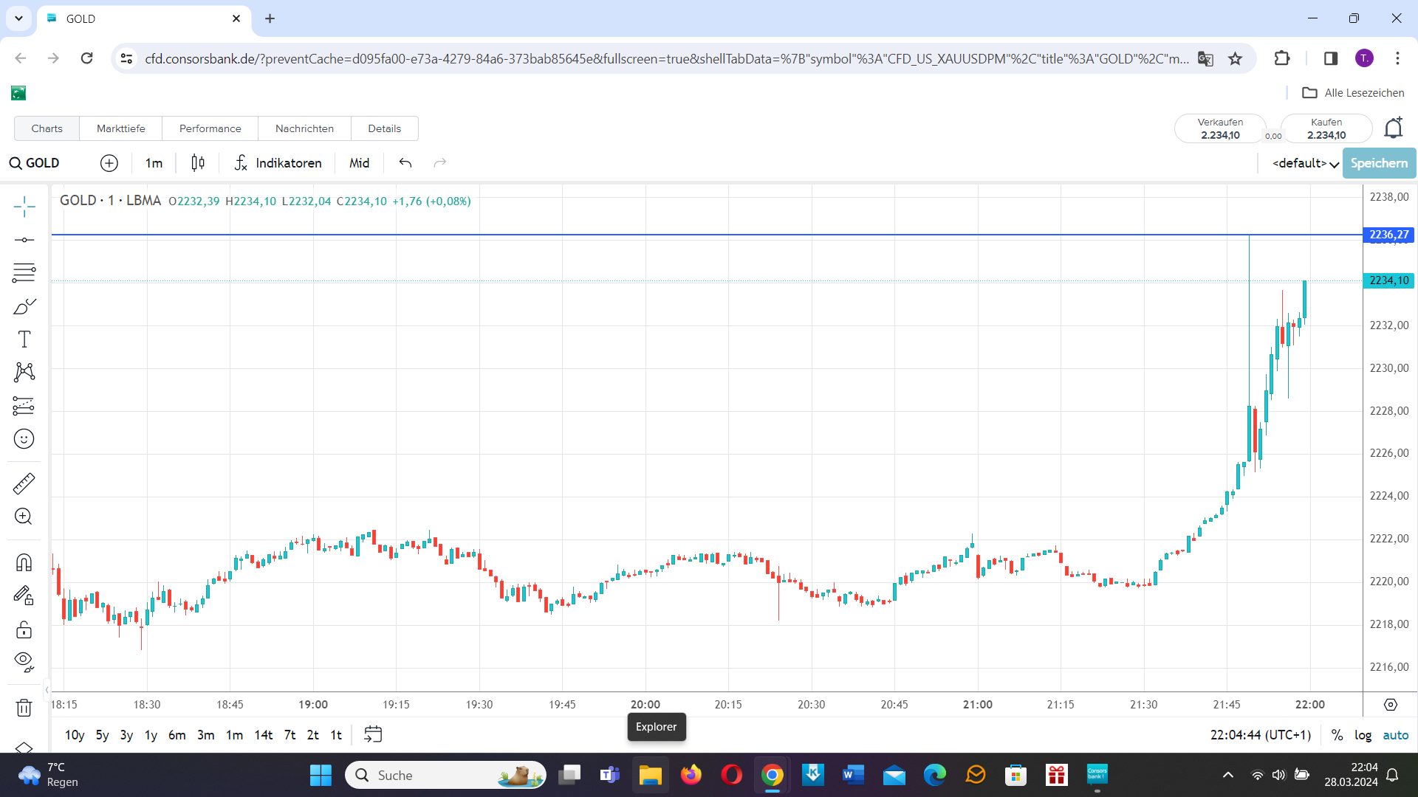This screenshot has height=797, width=1418.
Task: Open the tab search dropdown
Action: tap(18, 18)
